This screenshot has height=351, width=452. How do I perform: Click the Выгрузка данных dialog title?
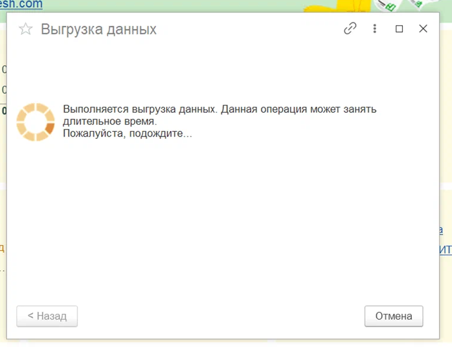(99, 29)
